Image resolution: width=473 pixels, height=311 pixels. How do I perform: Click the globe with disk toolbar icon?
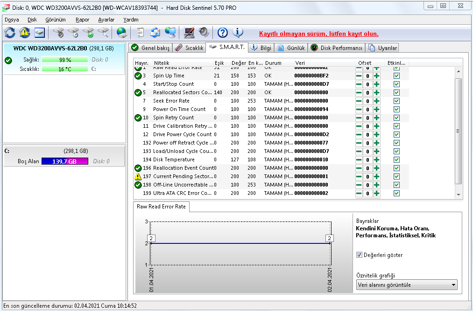click(121, 33)
